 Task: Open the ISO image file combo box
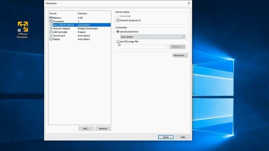coord(144,47)
